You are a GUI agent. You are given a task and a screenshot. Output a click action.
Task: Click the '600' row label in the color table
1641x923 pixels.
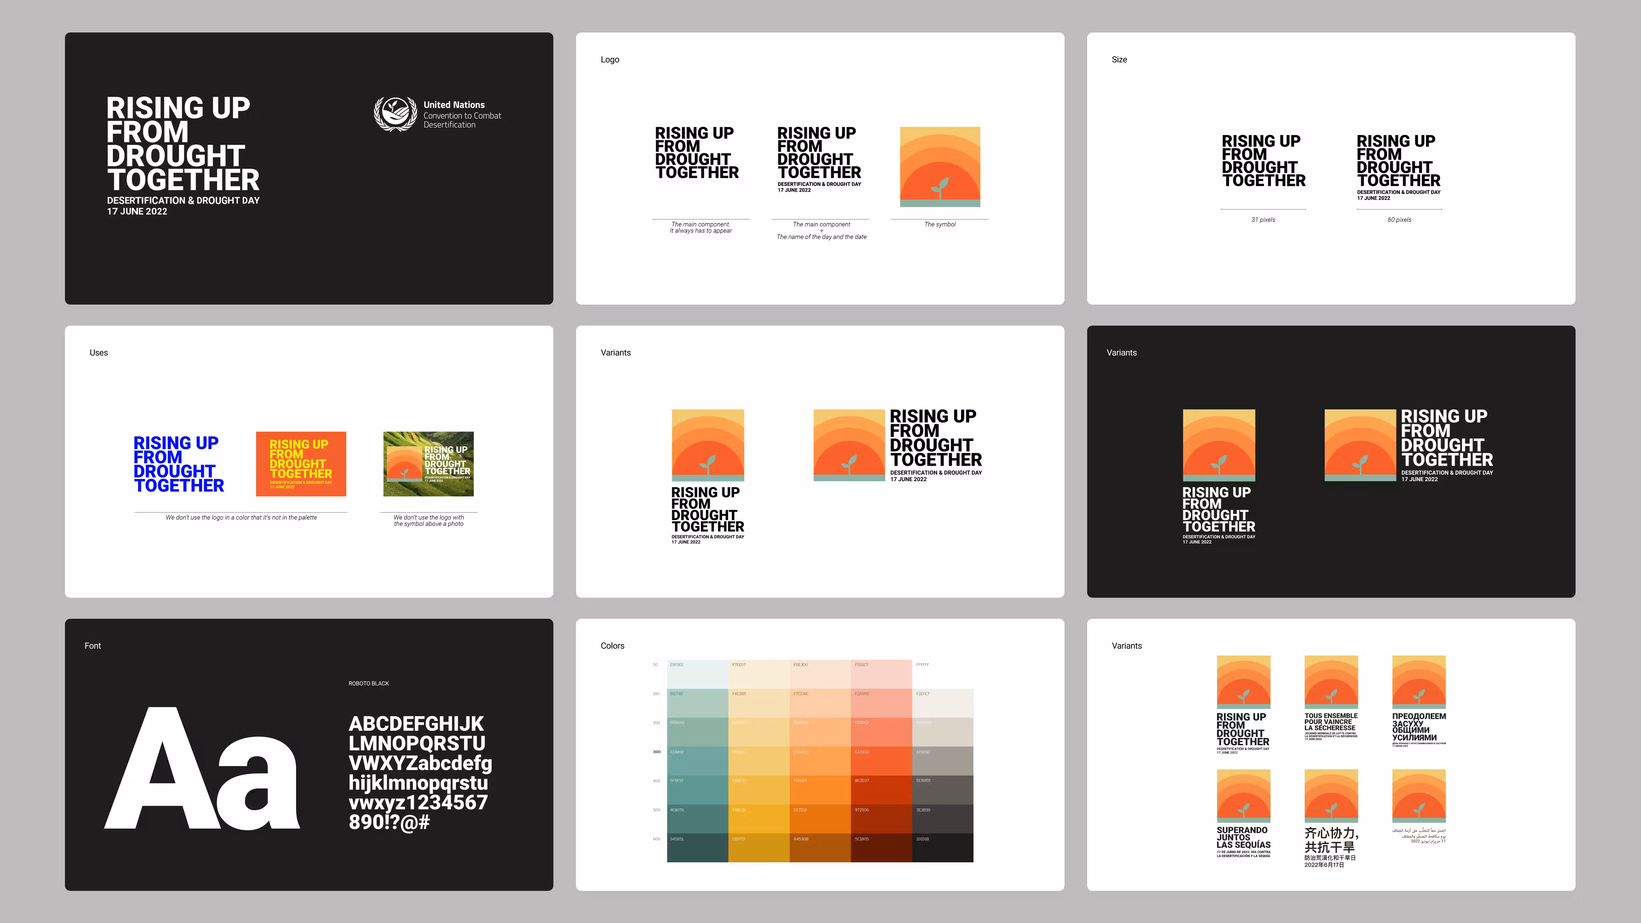point(656,839)
